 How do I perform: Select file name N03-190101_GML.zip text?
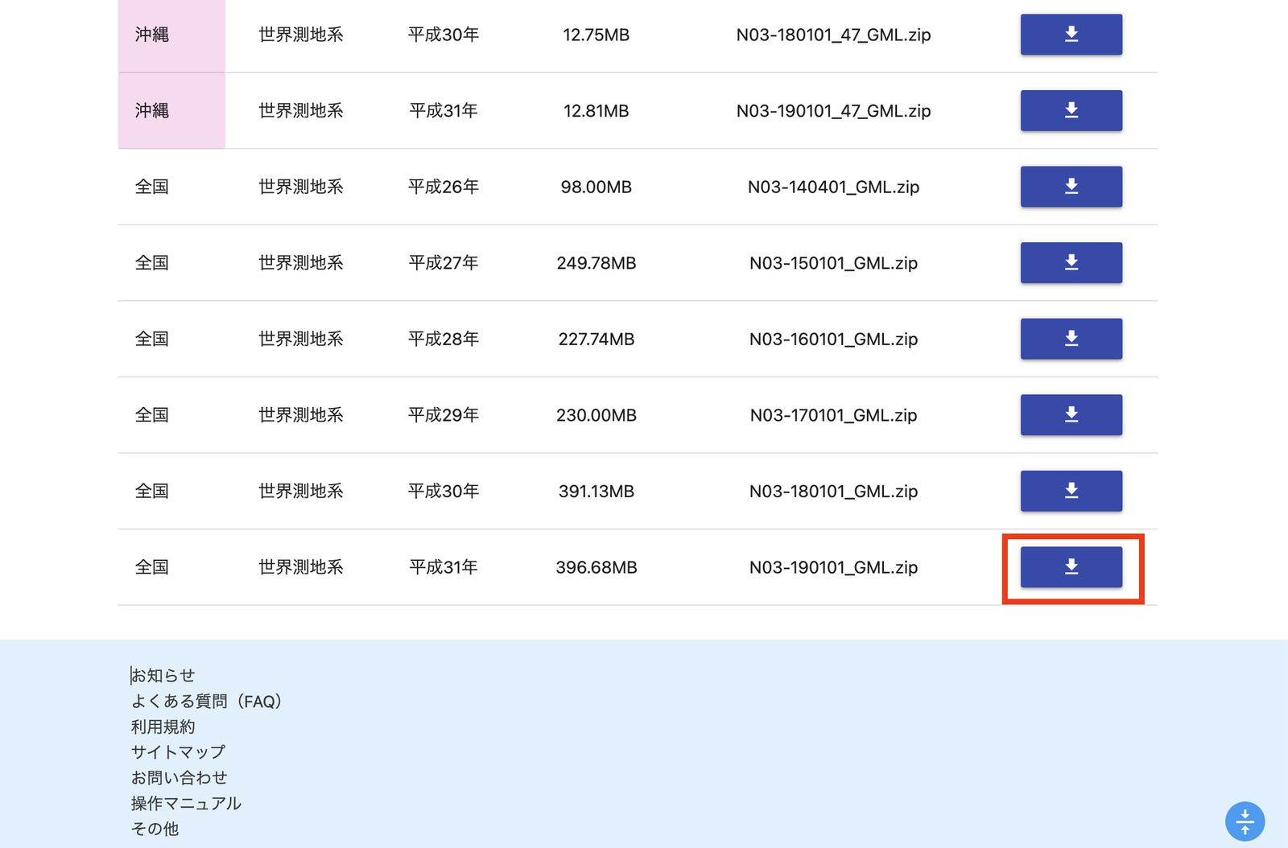tap(833, 567)
